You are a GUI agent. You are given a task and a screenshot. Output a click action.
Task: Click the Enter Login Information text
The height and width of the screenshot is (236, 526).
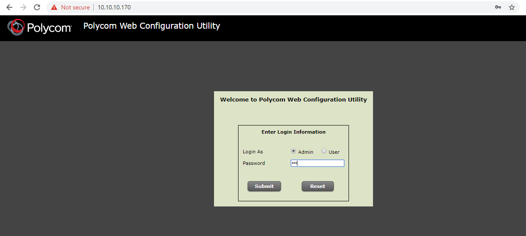[x=294, y=132]
